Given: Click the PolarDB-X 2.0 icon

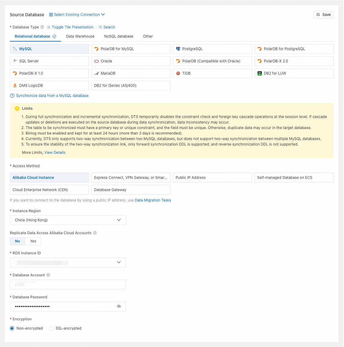Looking at the screenshot, I should click(260, 61).
